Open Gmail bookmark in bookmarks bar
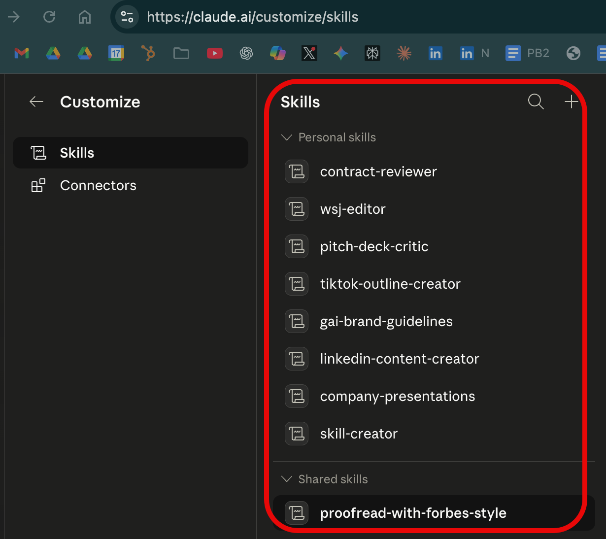This screenshot has height=539, width=606. click(x=22, y=53)
